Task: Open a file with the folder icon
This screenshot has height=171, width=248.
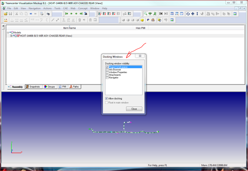Action: click(6, 14)
